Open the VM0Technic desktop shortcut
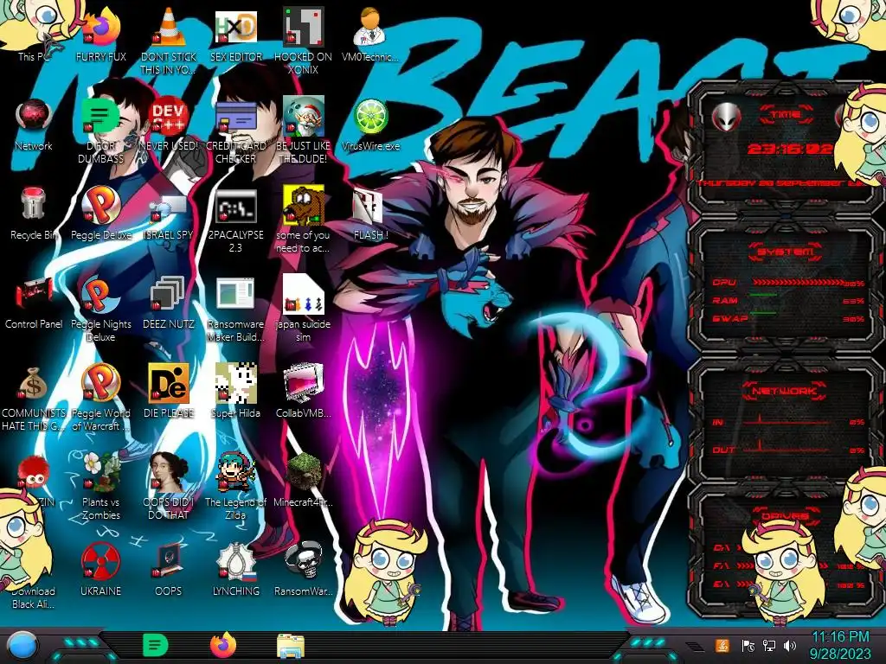 (x=370, y=34)
